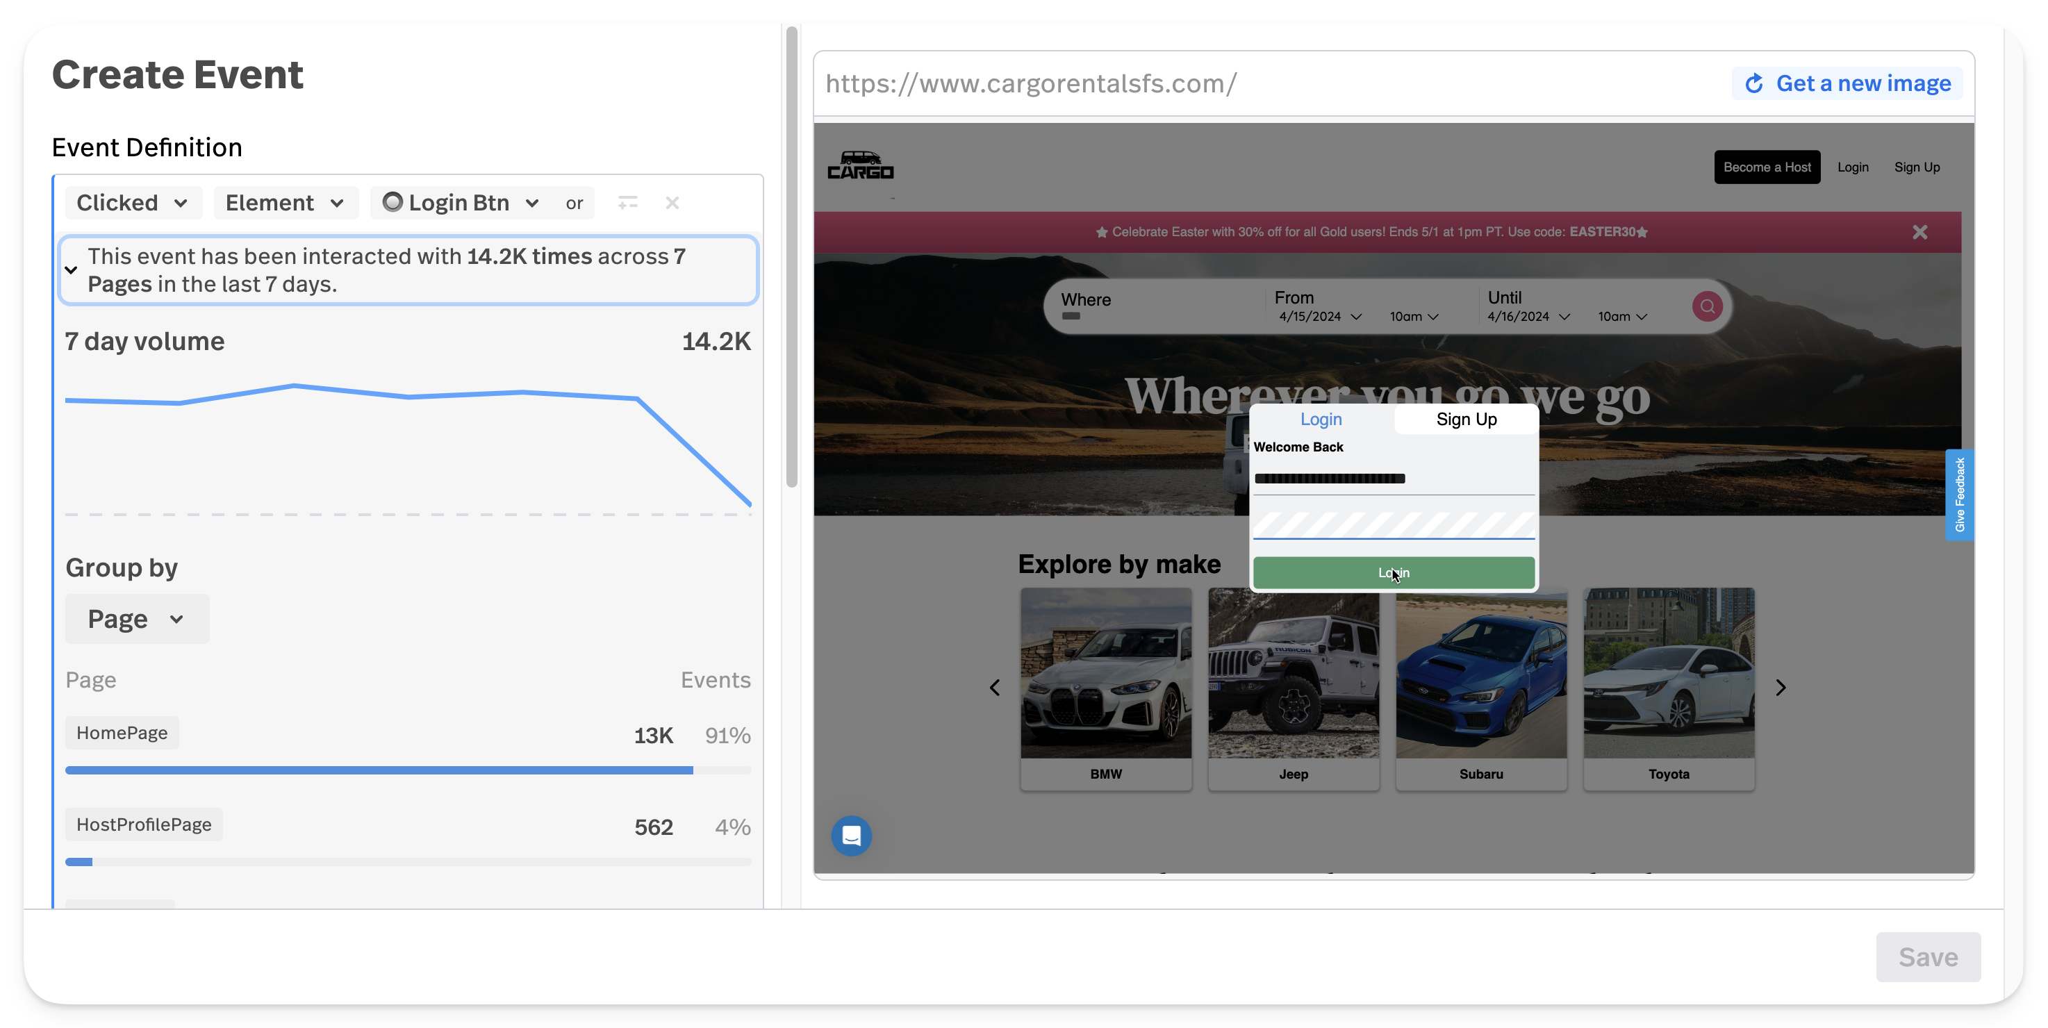This screenshot has height=1028, width=2048.
Task: Go to previous car makes with left arrow
Action: point(994,688)
